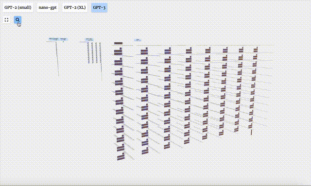Click the top block of GPT-3's last column
This screenshot has width=311, height=186.
[256, 50]
